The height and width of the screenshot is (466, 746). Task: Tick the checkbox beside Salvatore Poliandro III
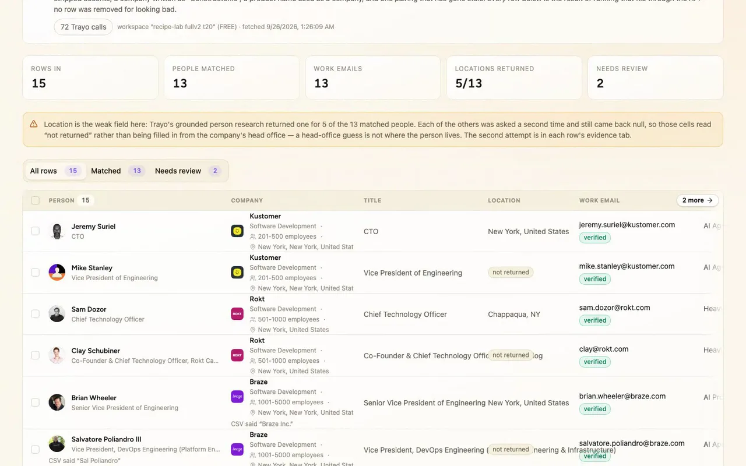click(x=35, y=450)
